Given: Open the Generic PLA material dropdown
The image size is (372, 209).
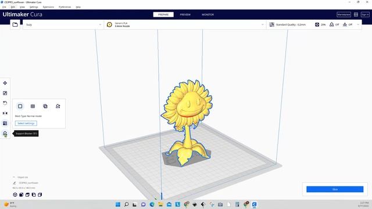Looking at the screenshot, I should point(185,24).
